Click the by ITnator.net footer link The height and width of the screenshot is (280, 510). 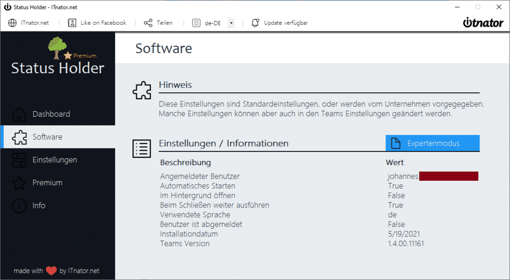pos(79,271)
